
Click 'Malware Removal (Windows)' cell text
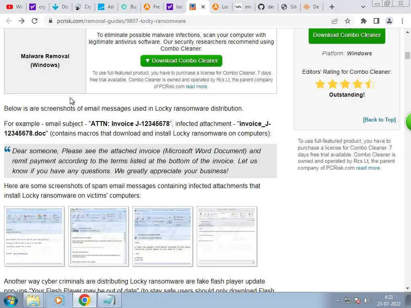point(45,61)
